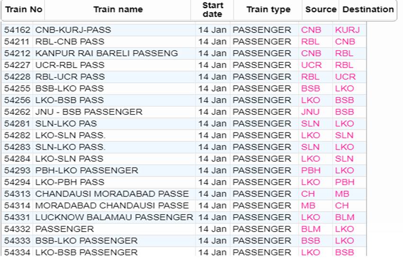
Task: Click the Destination column header
Action: [x=368, y=10]
